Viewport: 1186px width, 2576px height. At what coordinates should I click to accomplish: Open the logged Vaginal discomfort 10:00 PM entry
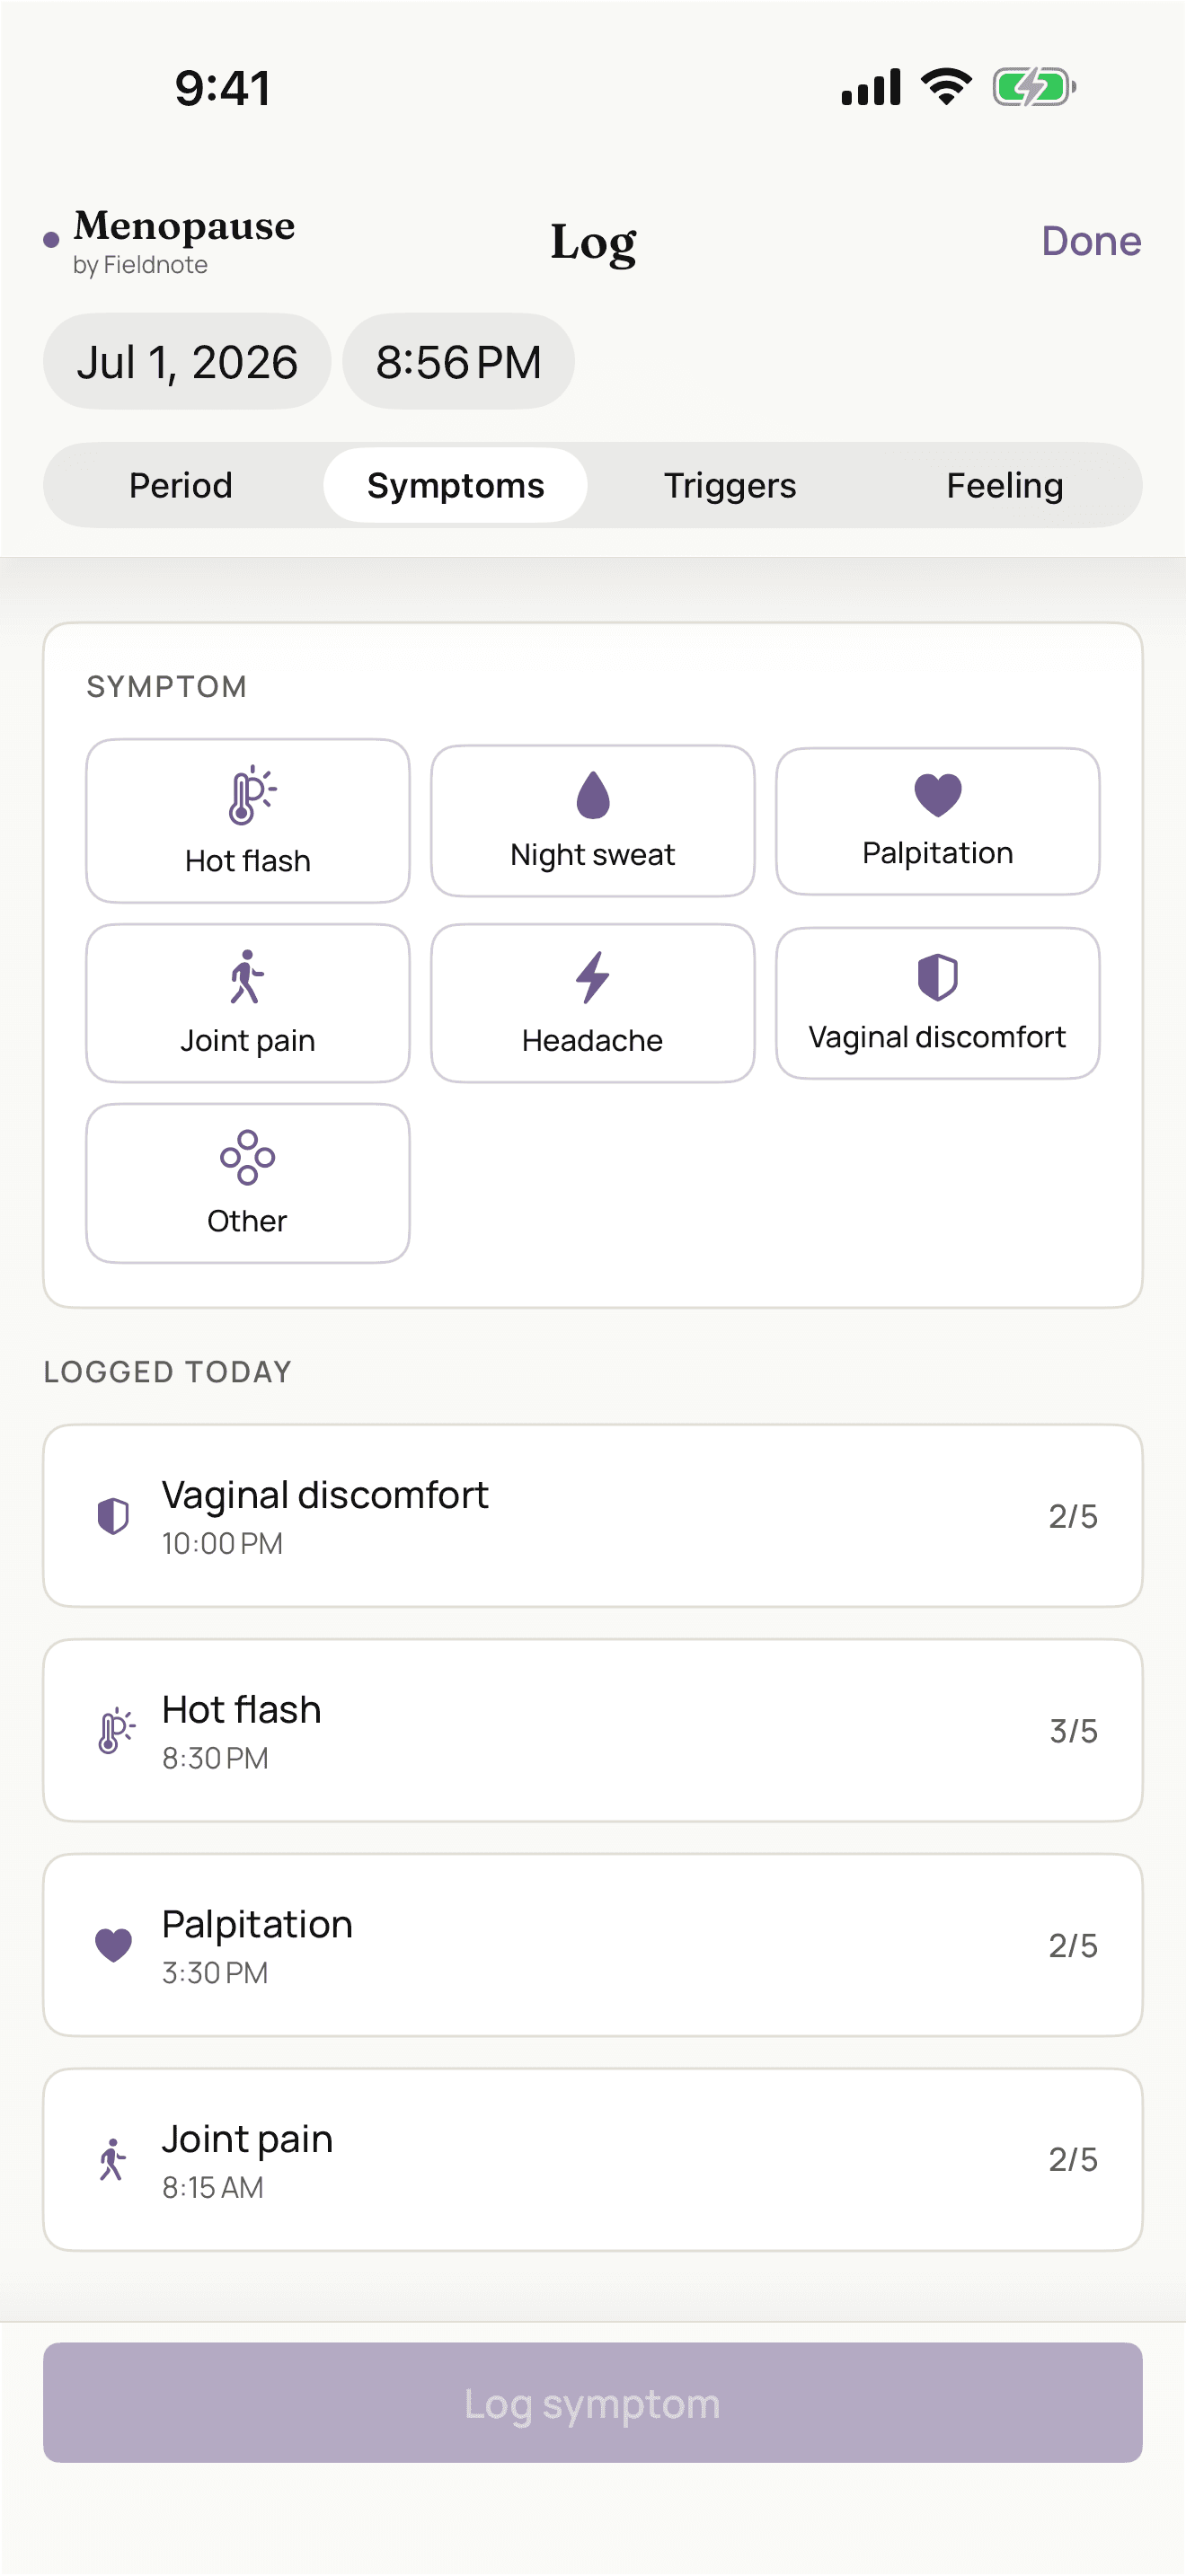(593, 1516)
